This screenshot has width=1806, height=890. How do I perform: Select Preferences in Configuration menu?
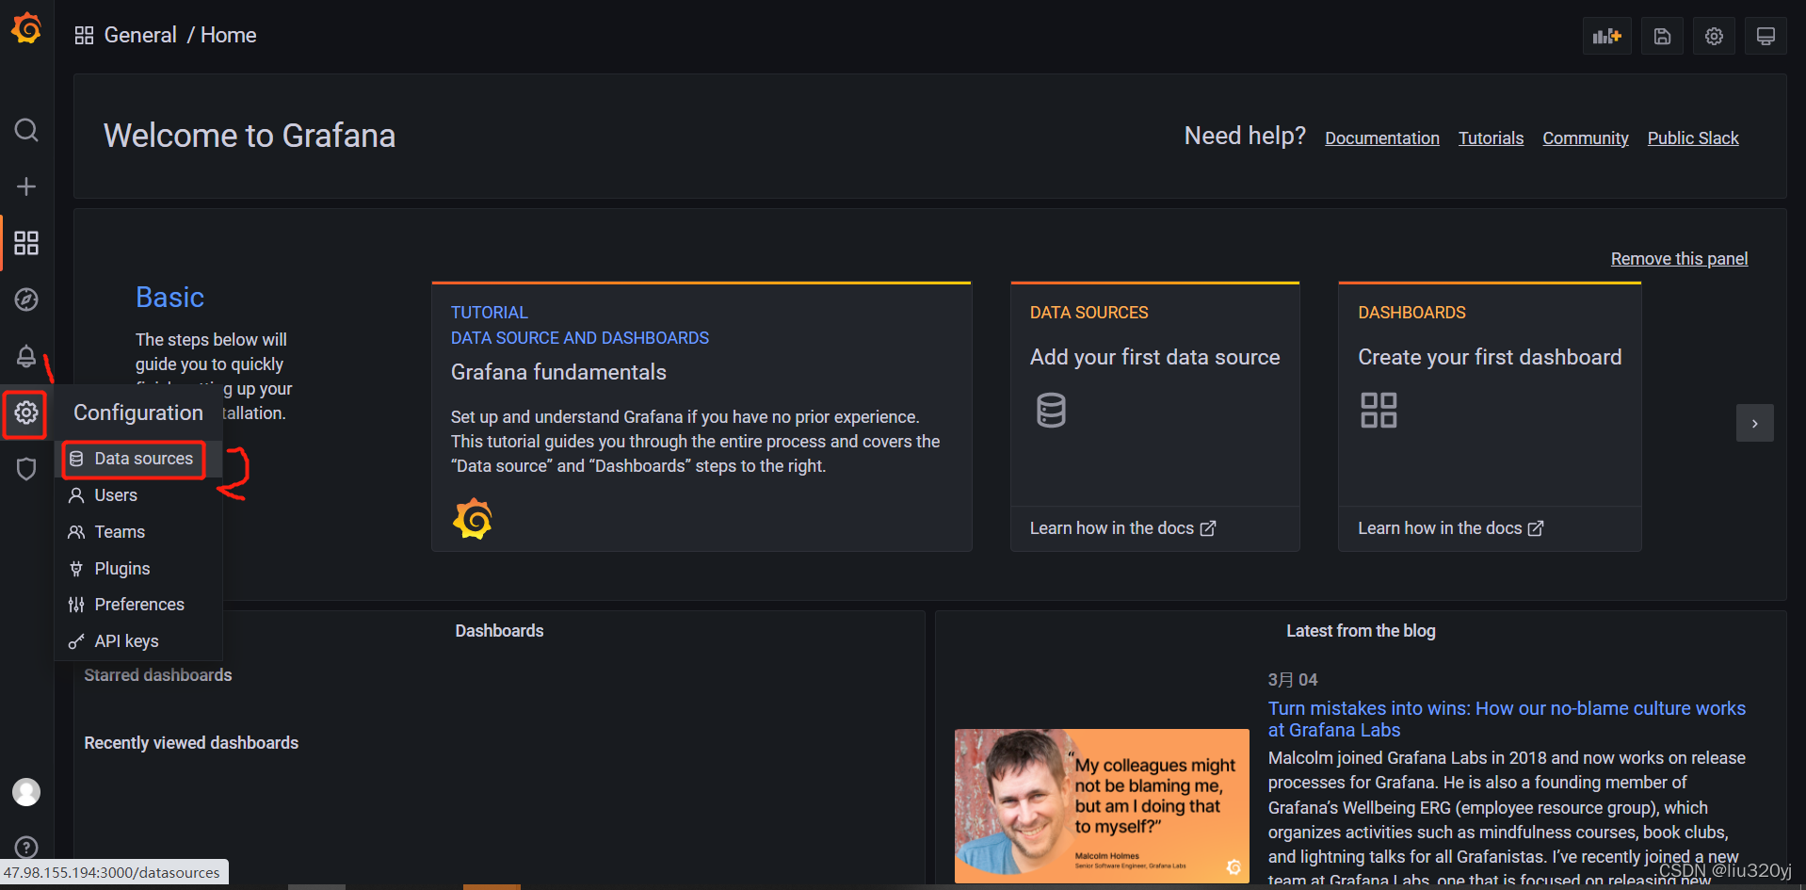point(138,605)
